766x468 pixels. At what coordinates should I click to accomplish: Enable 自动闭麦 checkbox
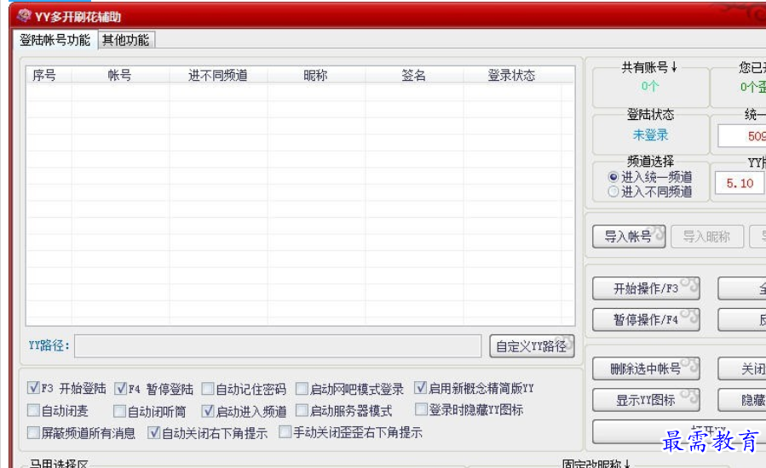pos(33,410)
